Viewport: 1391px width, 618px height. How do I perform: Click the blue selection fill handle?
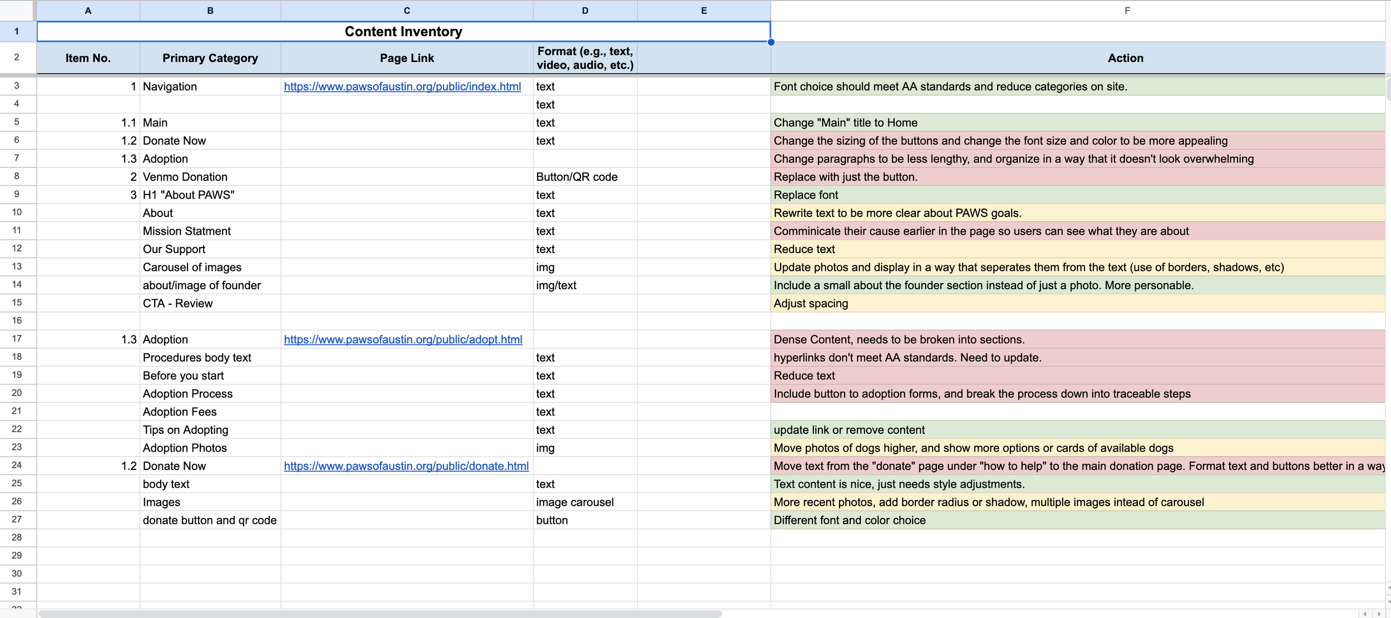[771, 42]
